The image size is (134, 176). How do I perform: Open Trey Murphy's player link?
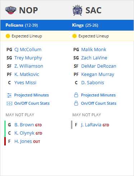pyautogui.click(x=28, y=58)
